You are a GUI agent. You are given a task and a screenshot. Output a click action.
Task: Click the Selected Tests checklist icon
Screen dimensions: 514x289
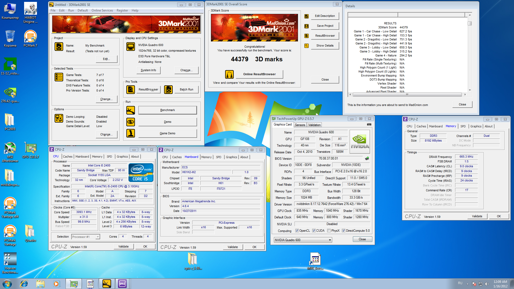coord(59,77)
